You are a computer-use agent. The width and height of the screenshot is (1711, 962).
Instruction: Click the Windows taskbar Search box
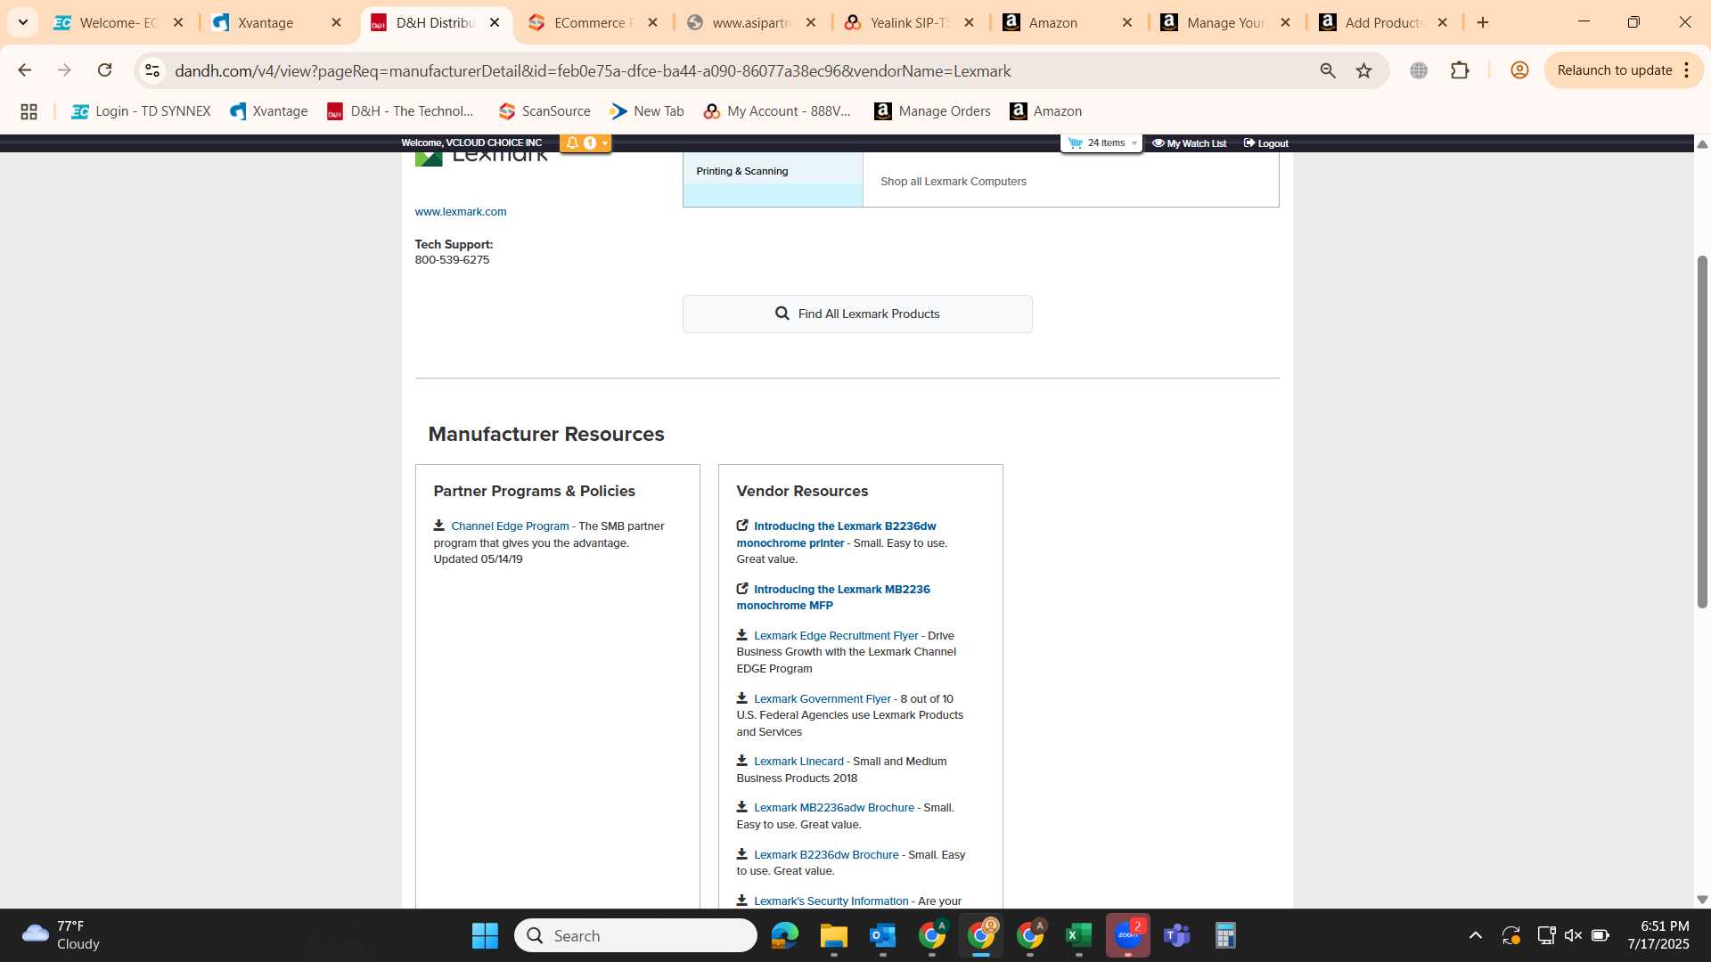point(635,935)
